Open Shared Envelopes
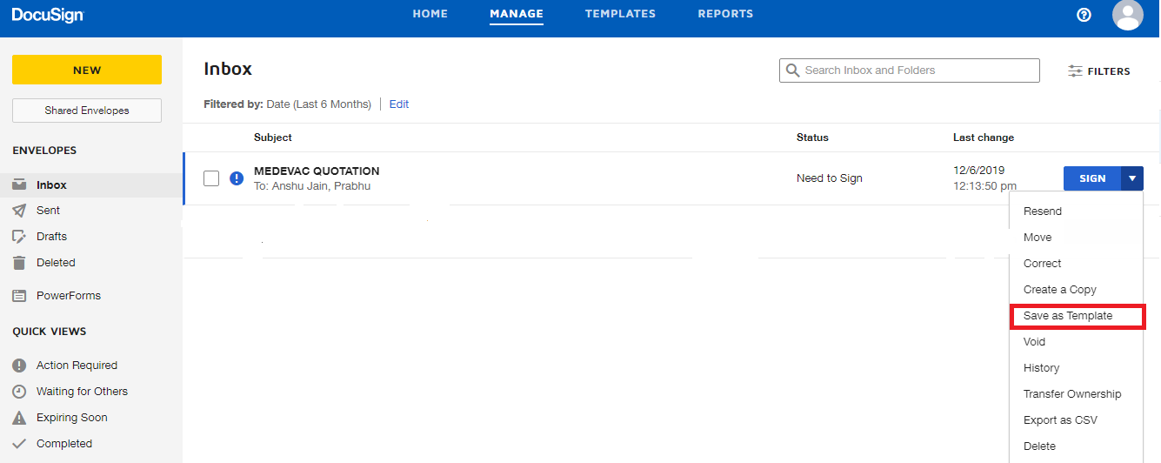1161x463 pixels. pyautogui.click(x=87, y=111)
